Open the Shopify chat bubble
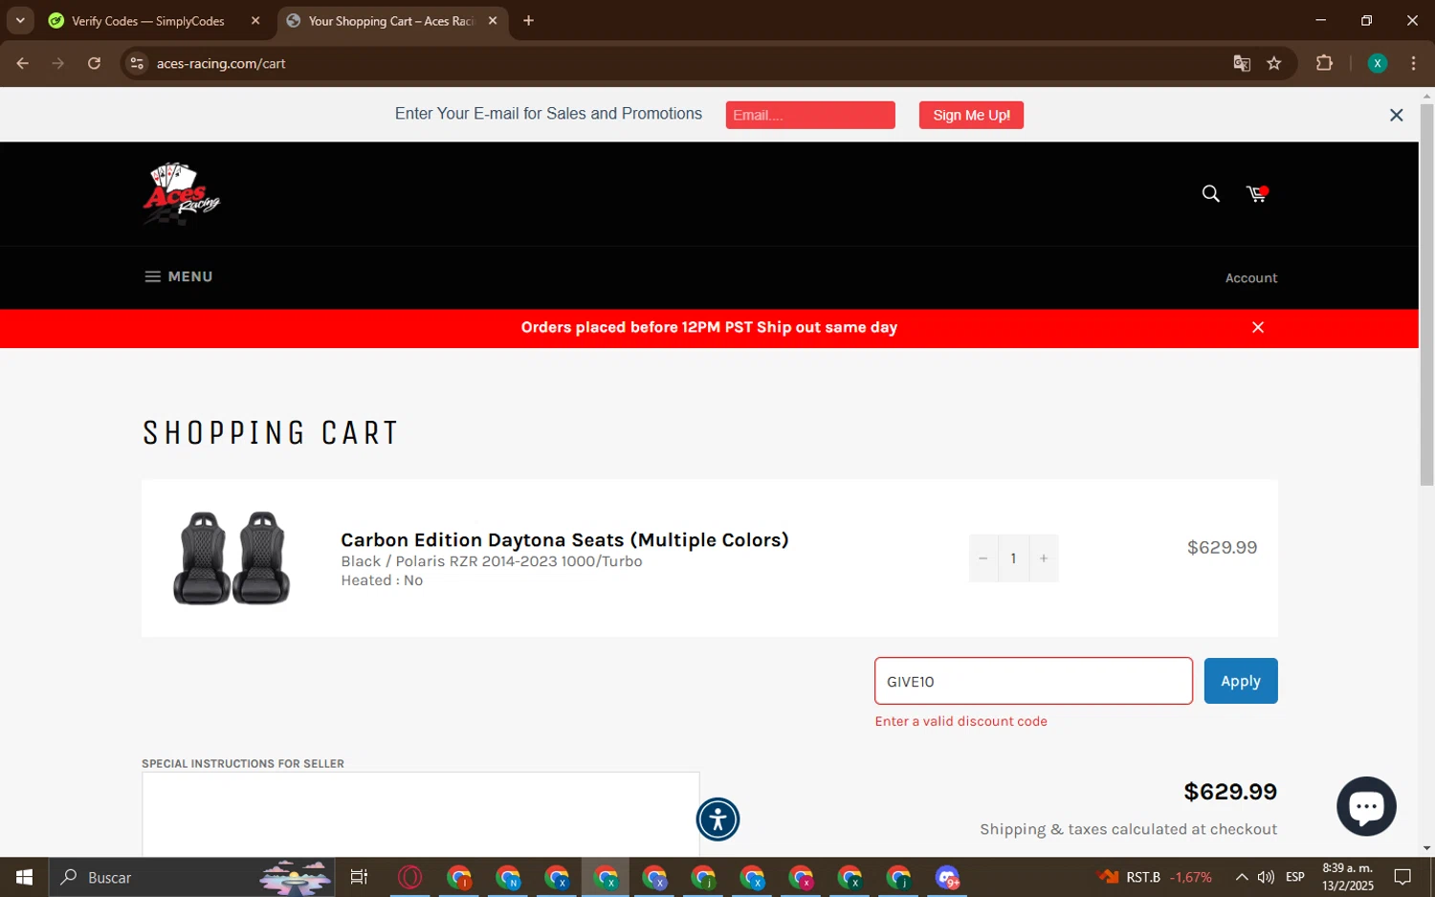This screenshot has height=897, width=1435. pyautogui.click(x=1366, y=806)
